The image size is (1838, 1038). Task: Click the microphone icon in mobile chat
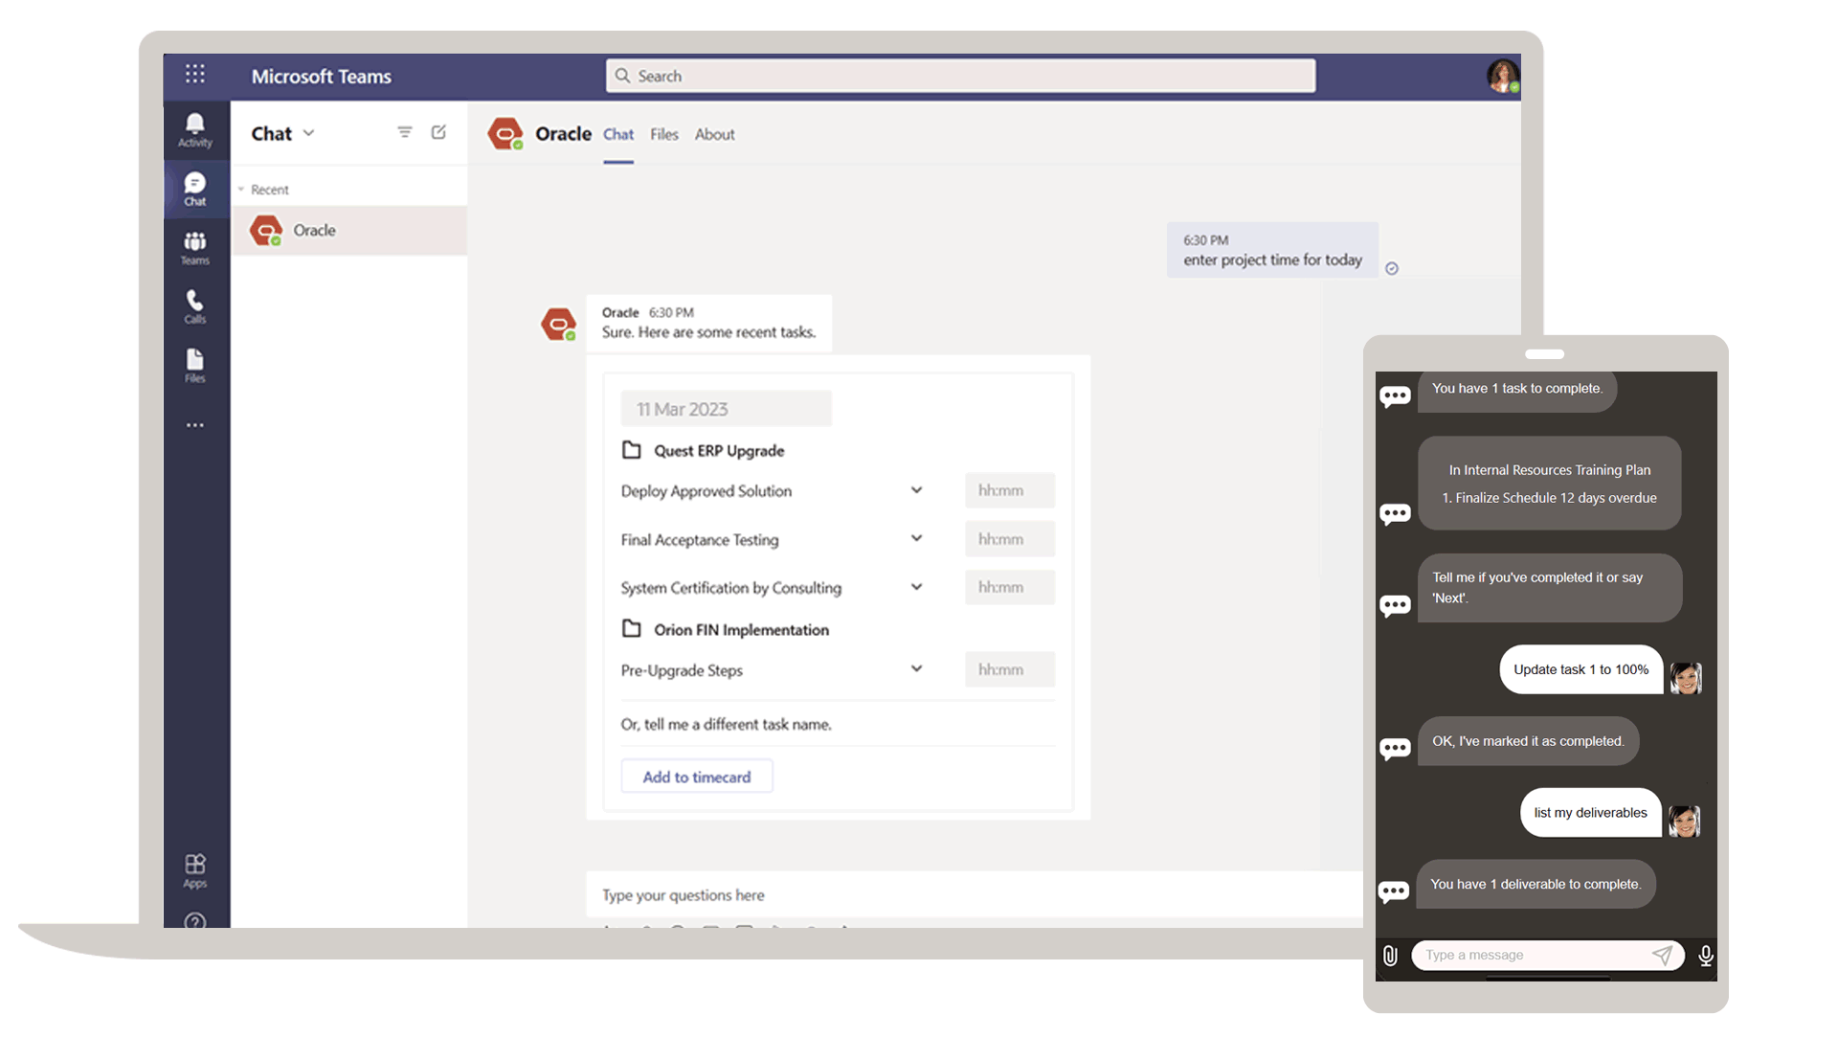pos(1705,955)
